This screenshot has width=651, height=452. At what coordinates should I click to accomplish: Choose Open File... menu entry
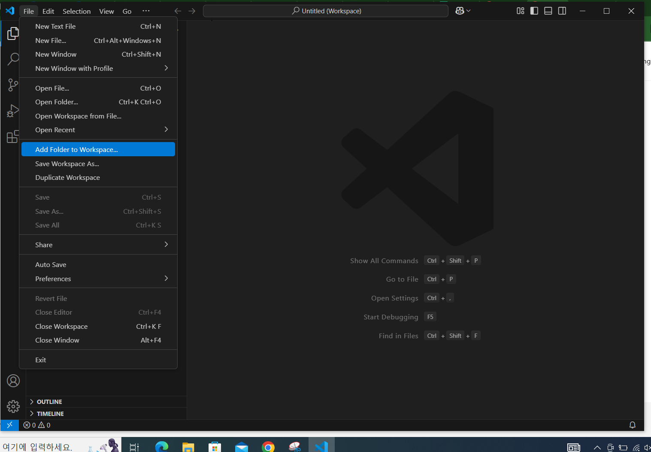98,88
